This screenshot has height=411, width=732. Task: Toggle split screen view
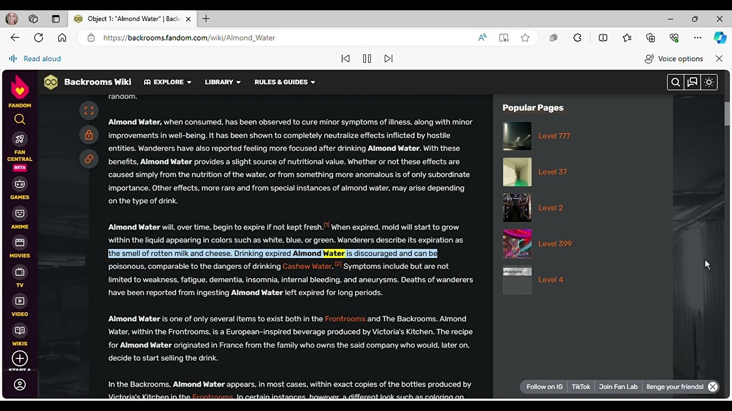coord(603,38)
